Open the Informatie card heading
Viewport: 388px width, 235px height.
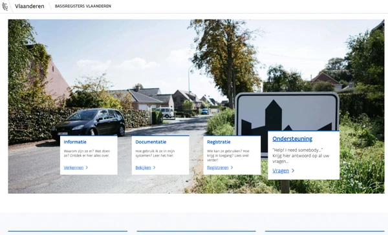75,142
